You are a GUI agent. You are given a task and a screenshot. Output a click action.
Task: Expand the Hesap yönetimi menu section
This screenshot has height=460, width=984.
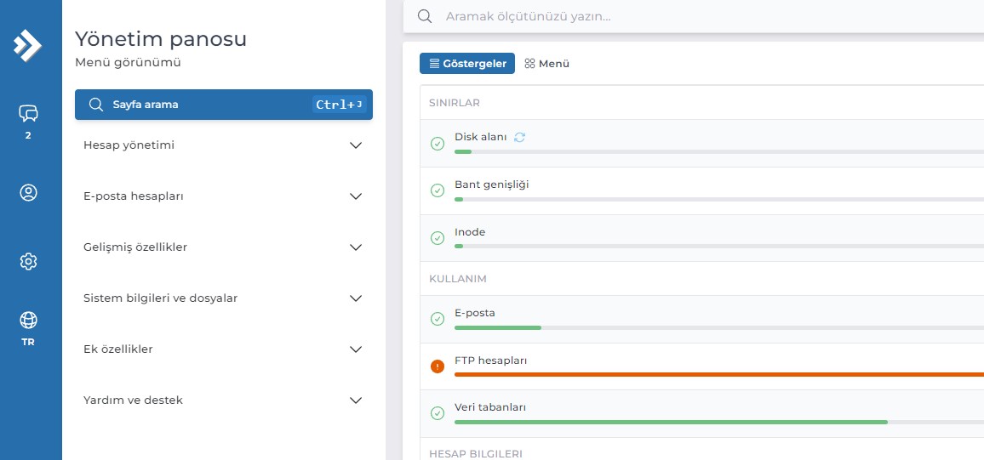(x=223, y=145)
